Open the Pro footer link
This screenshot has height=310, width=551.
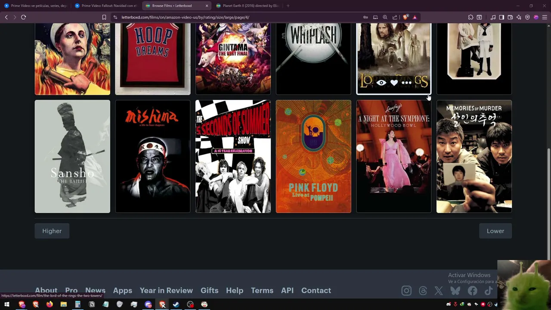[x=71, y=291]
